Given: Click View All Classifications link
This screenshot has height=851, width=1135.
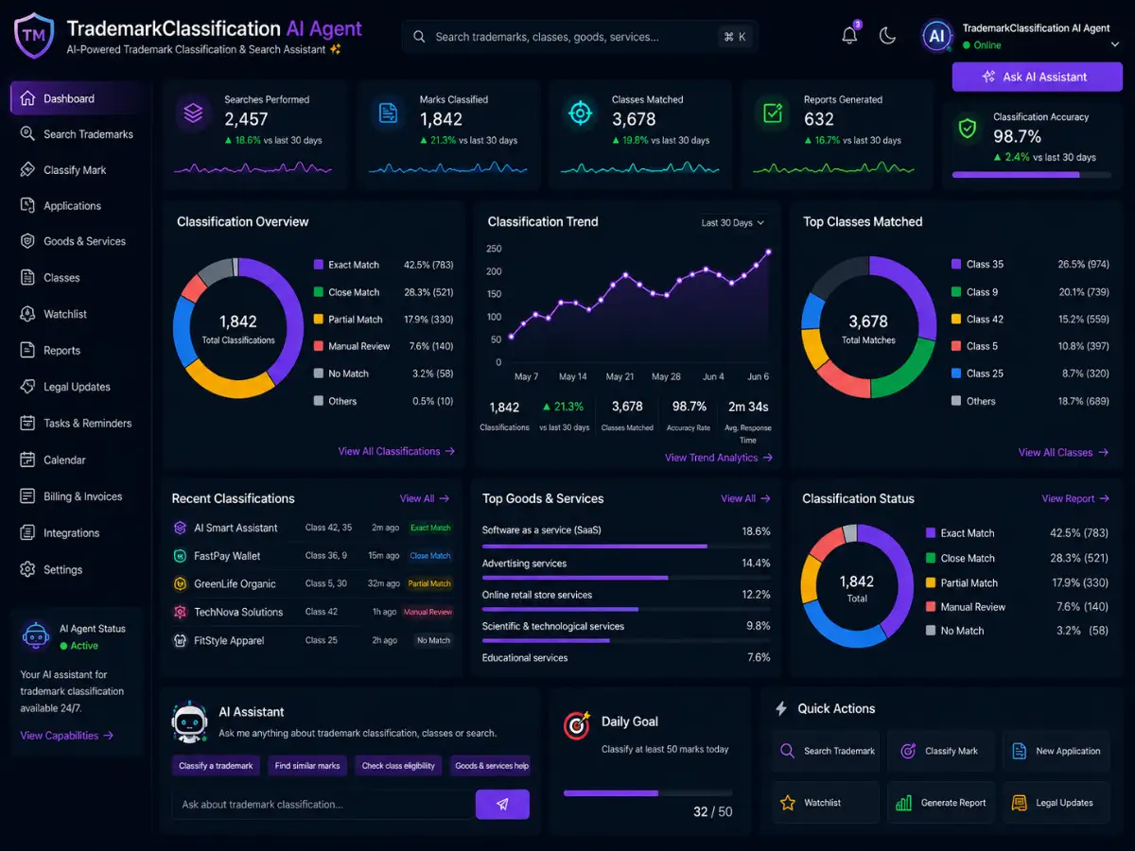Looking at the screenshot, I should point(396,452).
